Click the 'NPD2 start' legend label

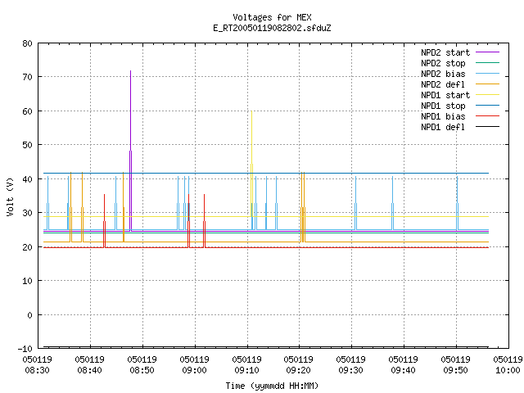point(445,52)
